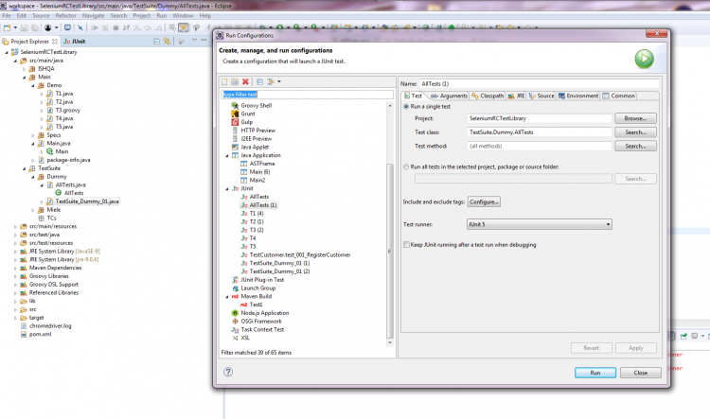The image size is (710, 419).
Task: Select the 'Run a single test' radio button
Action: pos(407,106)
